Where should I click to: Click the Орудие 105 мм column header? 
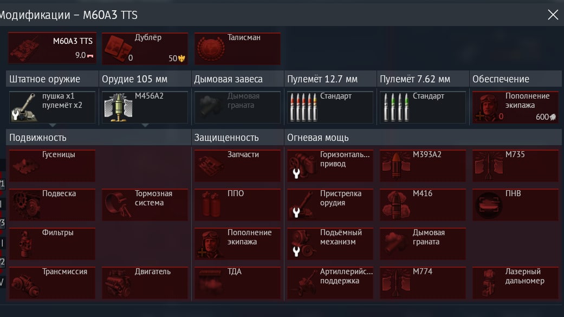(x=145, y=79)
